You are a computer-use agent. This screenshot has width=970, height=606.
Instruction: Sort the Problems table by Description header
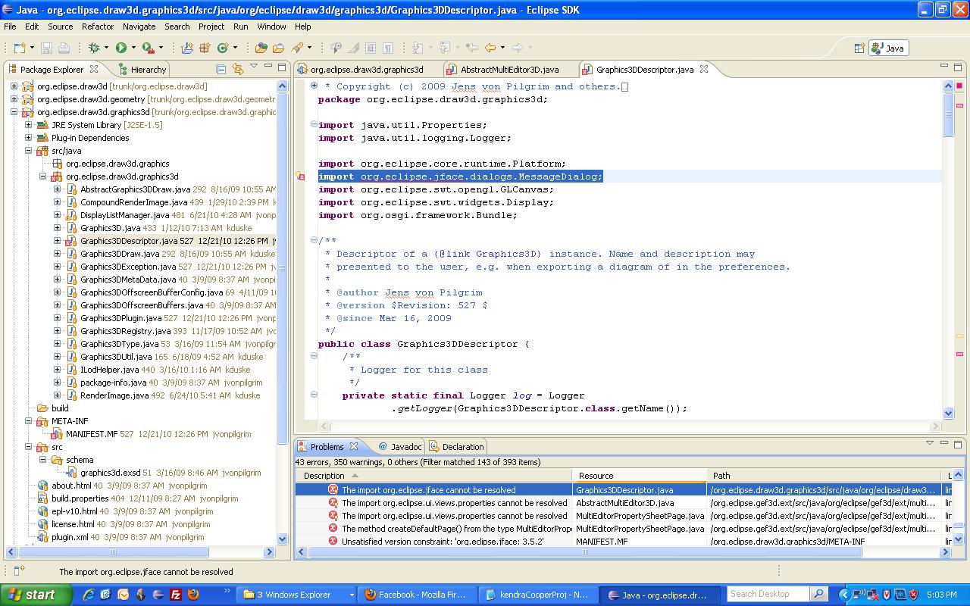point(433,476)
